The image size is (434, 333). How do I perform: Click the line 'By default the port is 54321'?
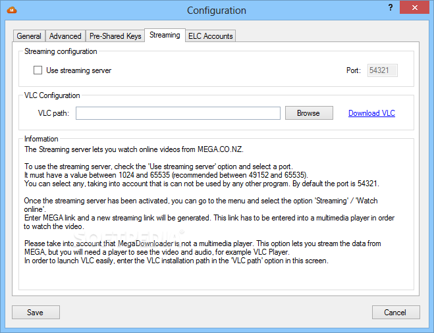336,184
